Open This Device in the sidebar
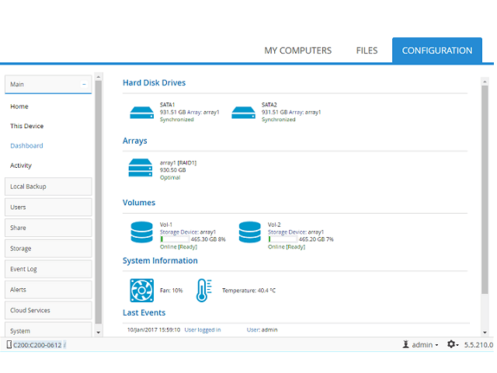Screen dimensions: 497x373 point(26,126)
